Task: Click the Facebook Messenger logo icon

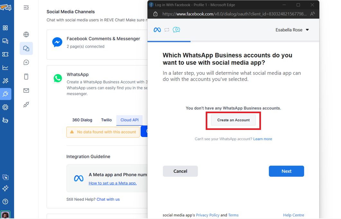Action: (57, 42)
